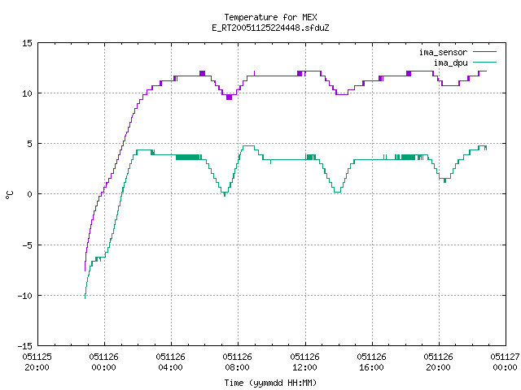
Task: Click the '°C' y-axis unit label
Action: tap(9, 195)
